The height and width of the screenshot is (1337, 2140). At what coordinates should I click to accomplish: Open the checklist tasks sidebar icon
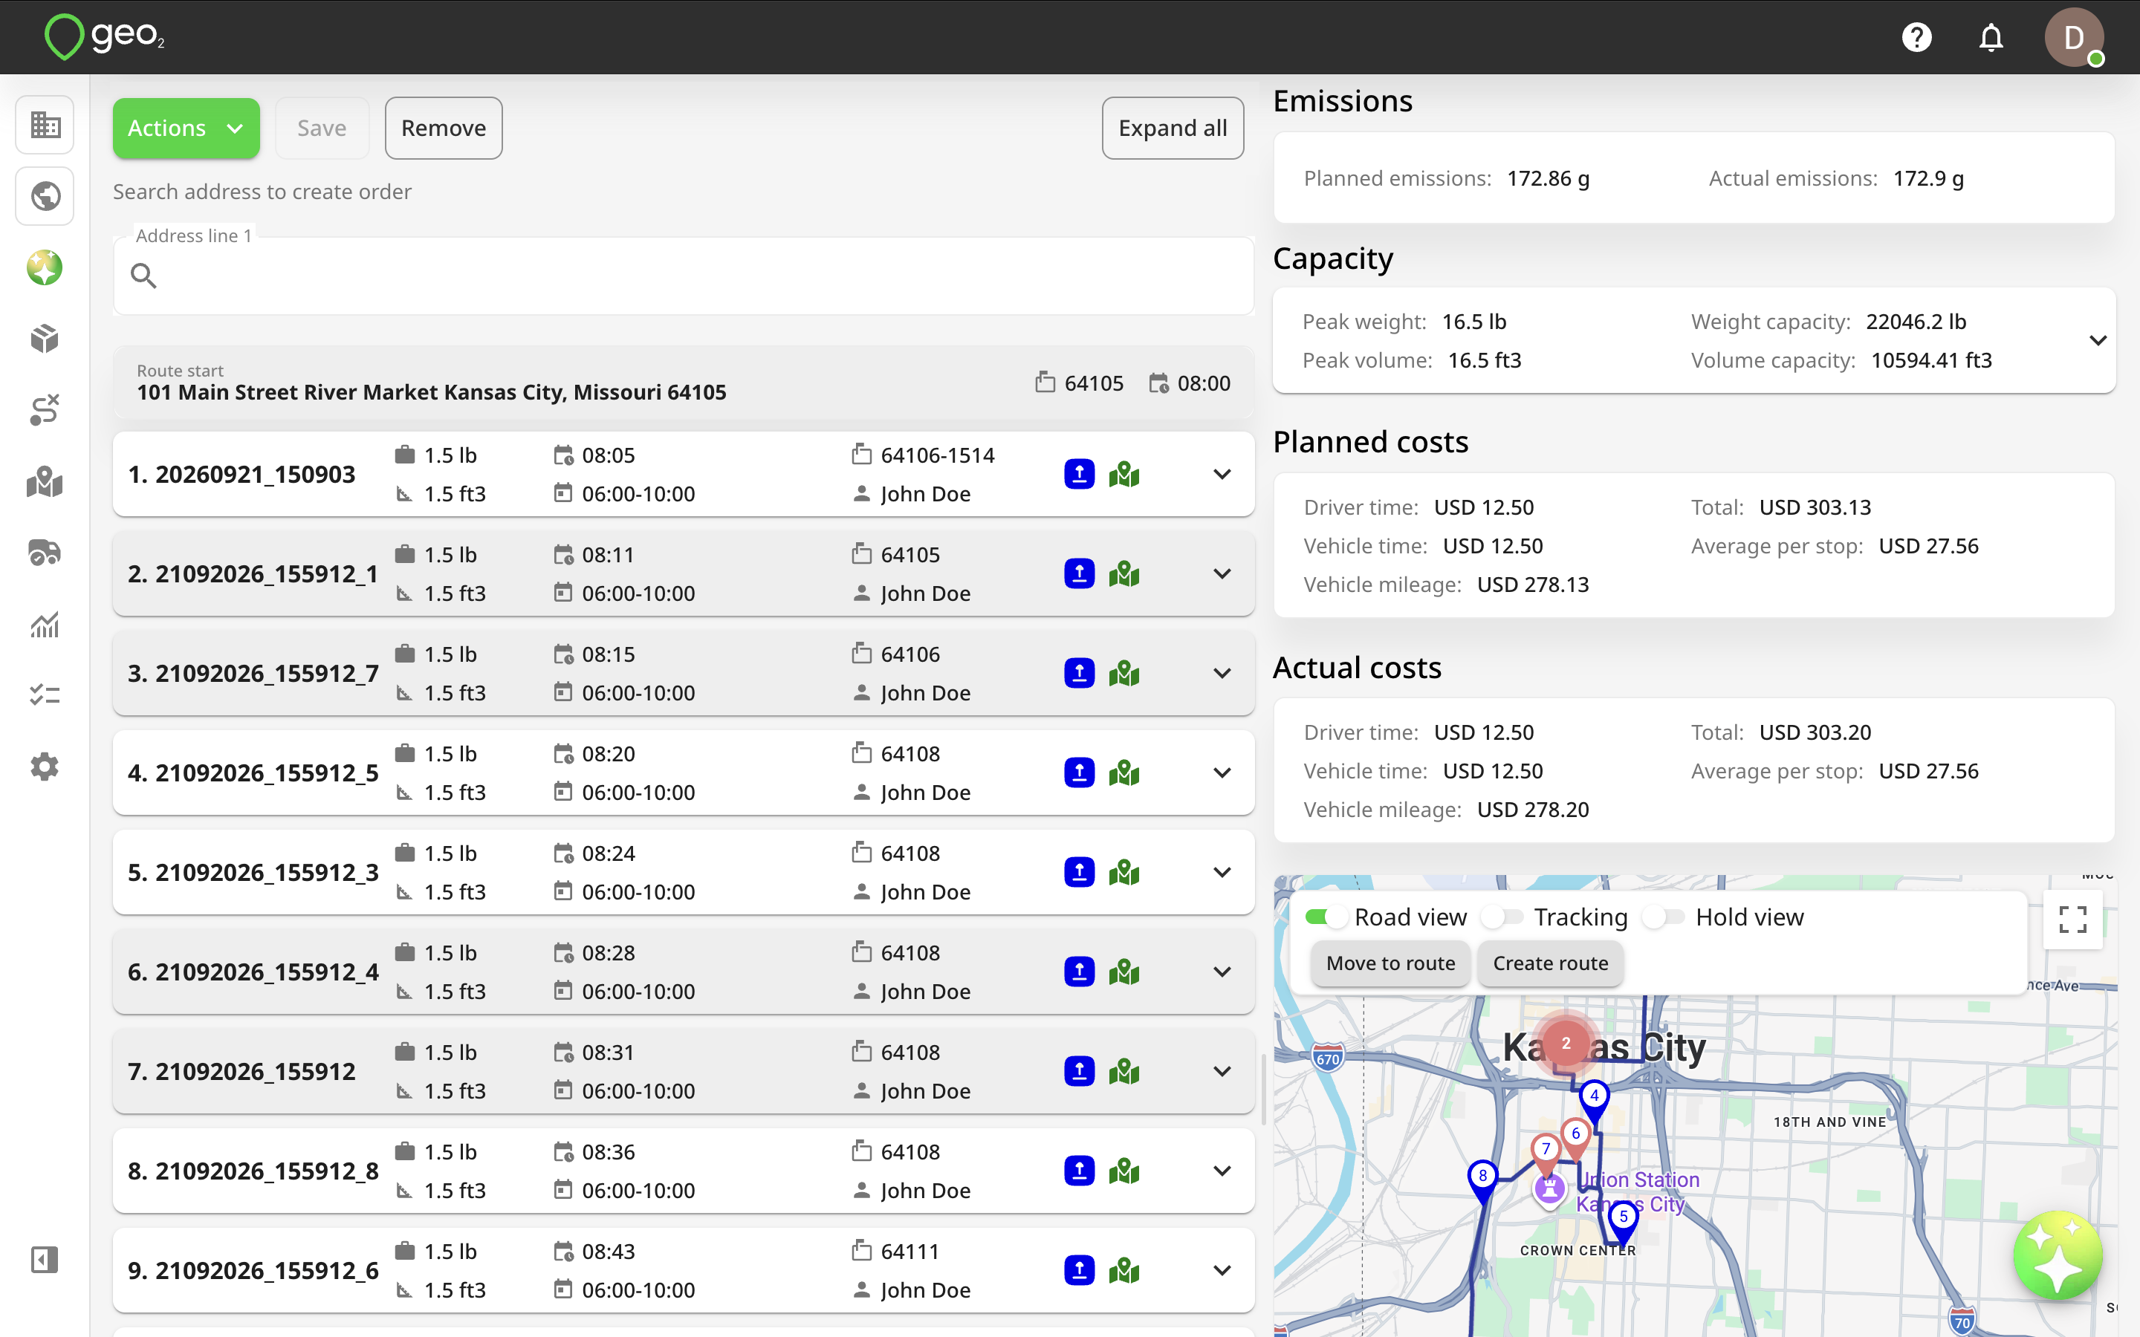click(x=45, y=696)
